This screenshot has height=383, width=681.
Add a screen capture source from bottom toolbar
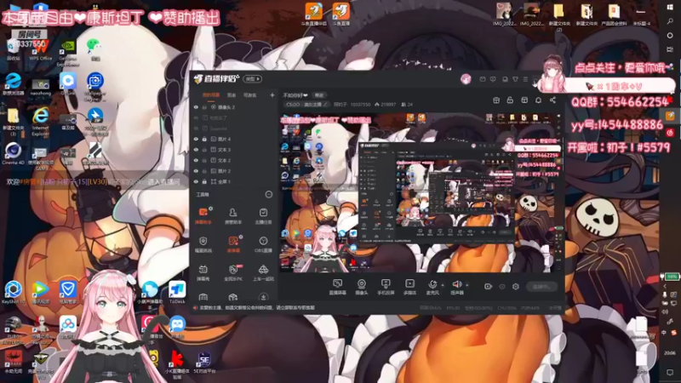point(337,287)
